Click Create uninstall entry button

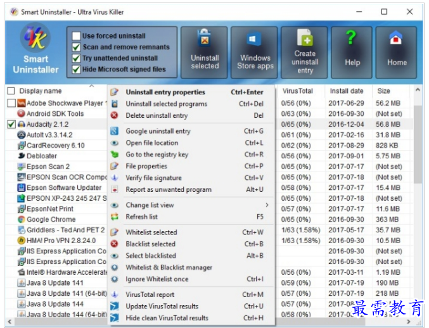pos(305,53)
